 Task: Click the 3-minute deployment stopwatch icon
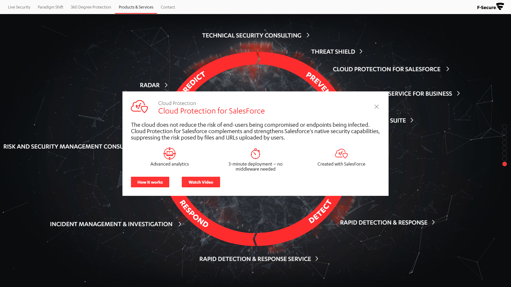click(x=255, y=154)
